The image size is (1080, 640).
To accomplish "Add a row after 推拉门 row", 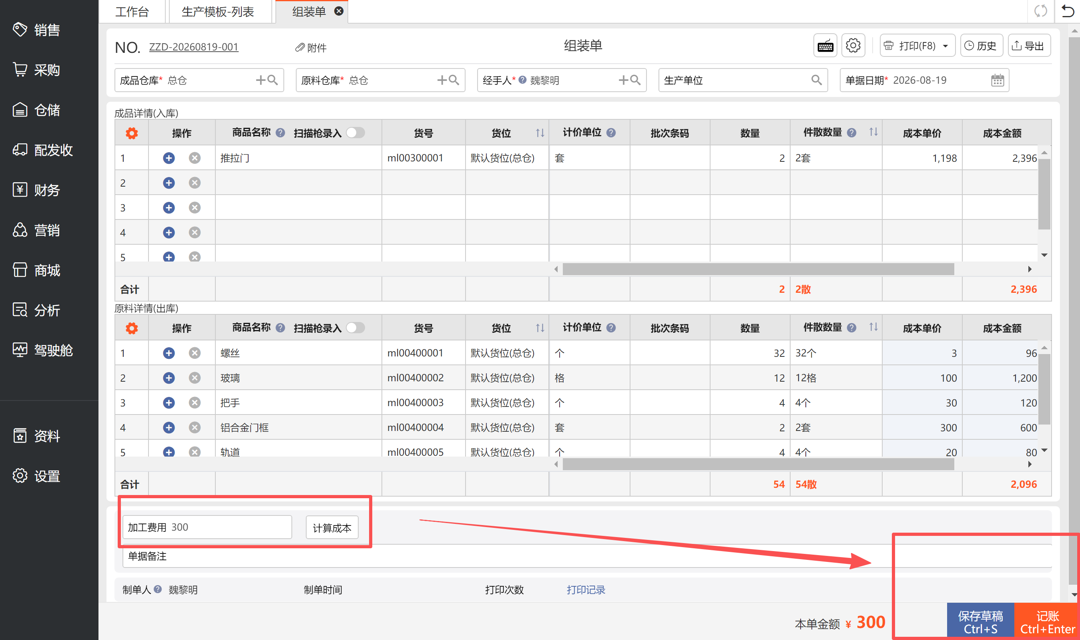I will [x=169, y=158].
